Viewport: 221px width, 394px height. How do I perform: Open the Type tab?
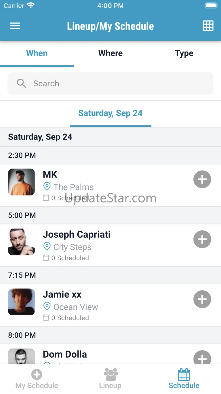[x=184, y=53]
